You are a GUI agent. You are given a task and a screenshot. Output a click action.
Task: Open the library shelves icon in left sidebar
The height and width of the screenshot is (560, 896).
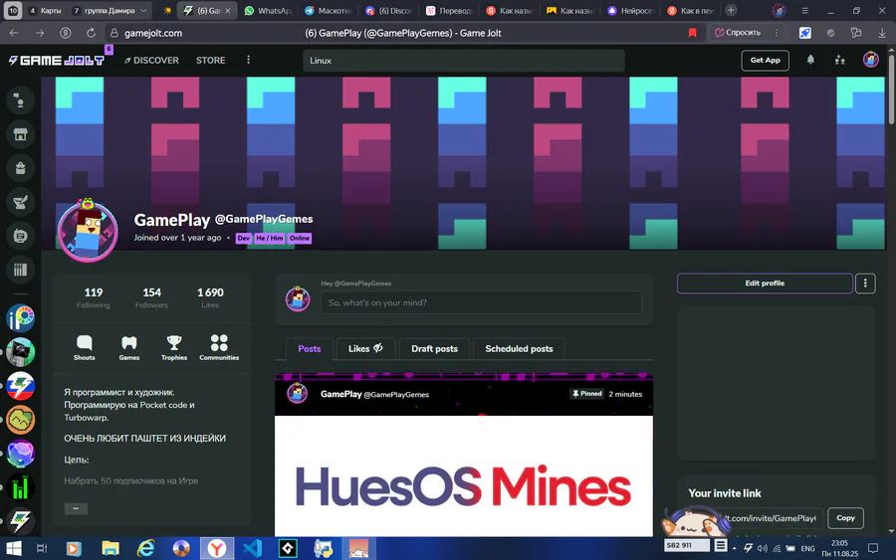click(x=20, y=270)
